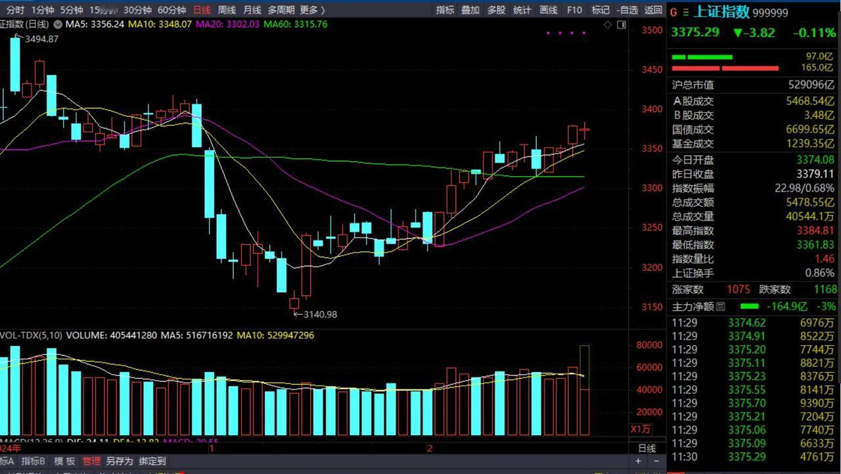Zoom in chart with plus button
841x474 pixels.
pos(638,462)
